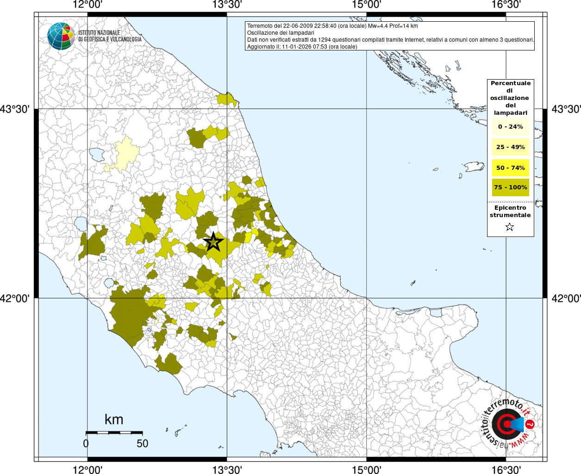The image size is (581, 474).
Task: Click the 'Epicentro strumentale' legend label
Action: coord(510,212)
